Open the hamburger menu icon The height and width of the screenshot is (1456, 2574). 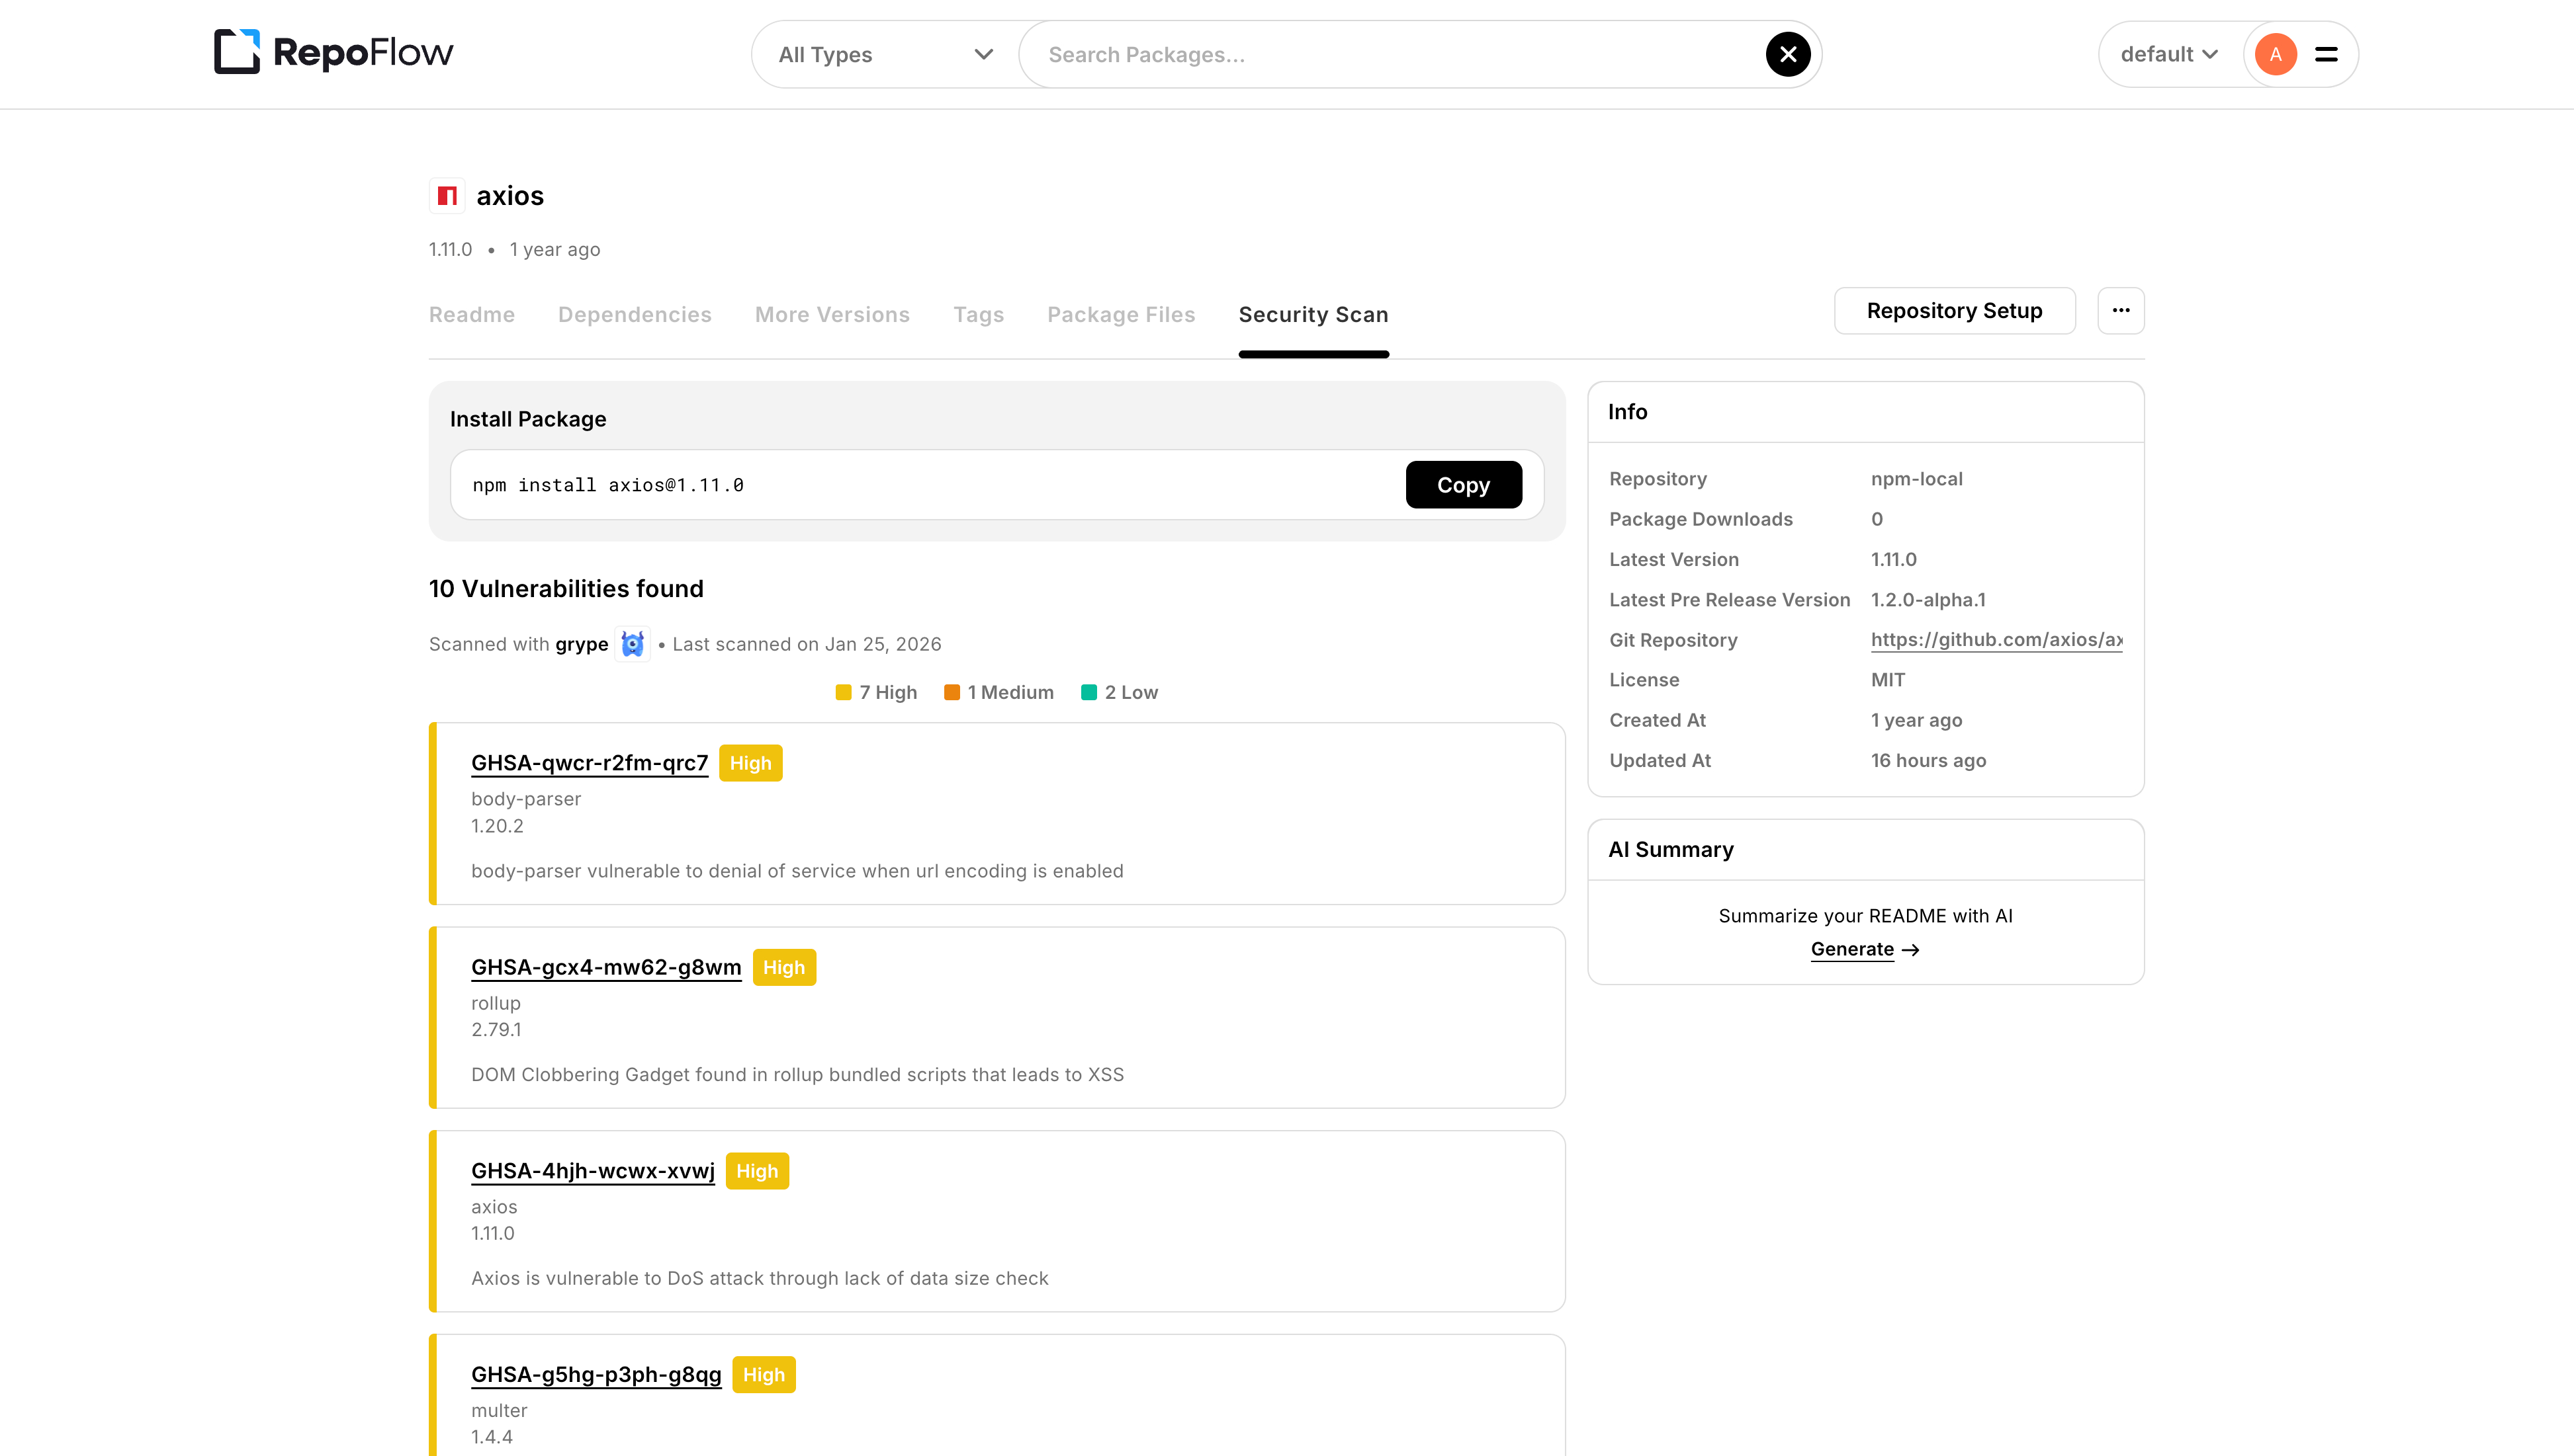[x=2327, y=54]
